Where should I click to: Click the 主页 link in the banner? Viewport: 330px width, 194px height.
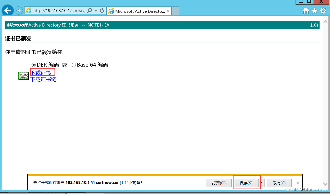[x=314, y=25]
